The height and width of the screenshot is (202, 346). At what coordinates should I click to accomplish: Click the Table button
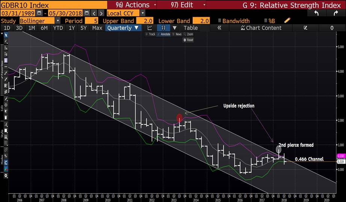click(190, 28)
